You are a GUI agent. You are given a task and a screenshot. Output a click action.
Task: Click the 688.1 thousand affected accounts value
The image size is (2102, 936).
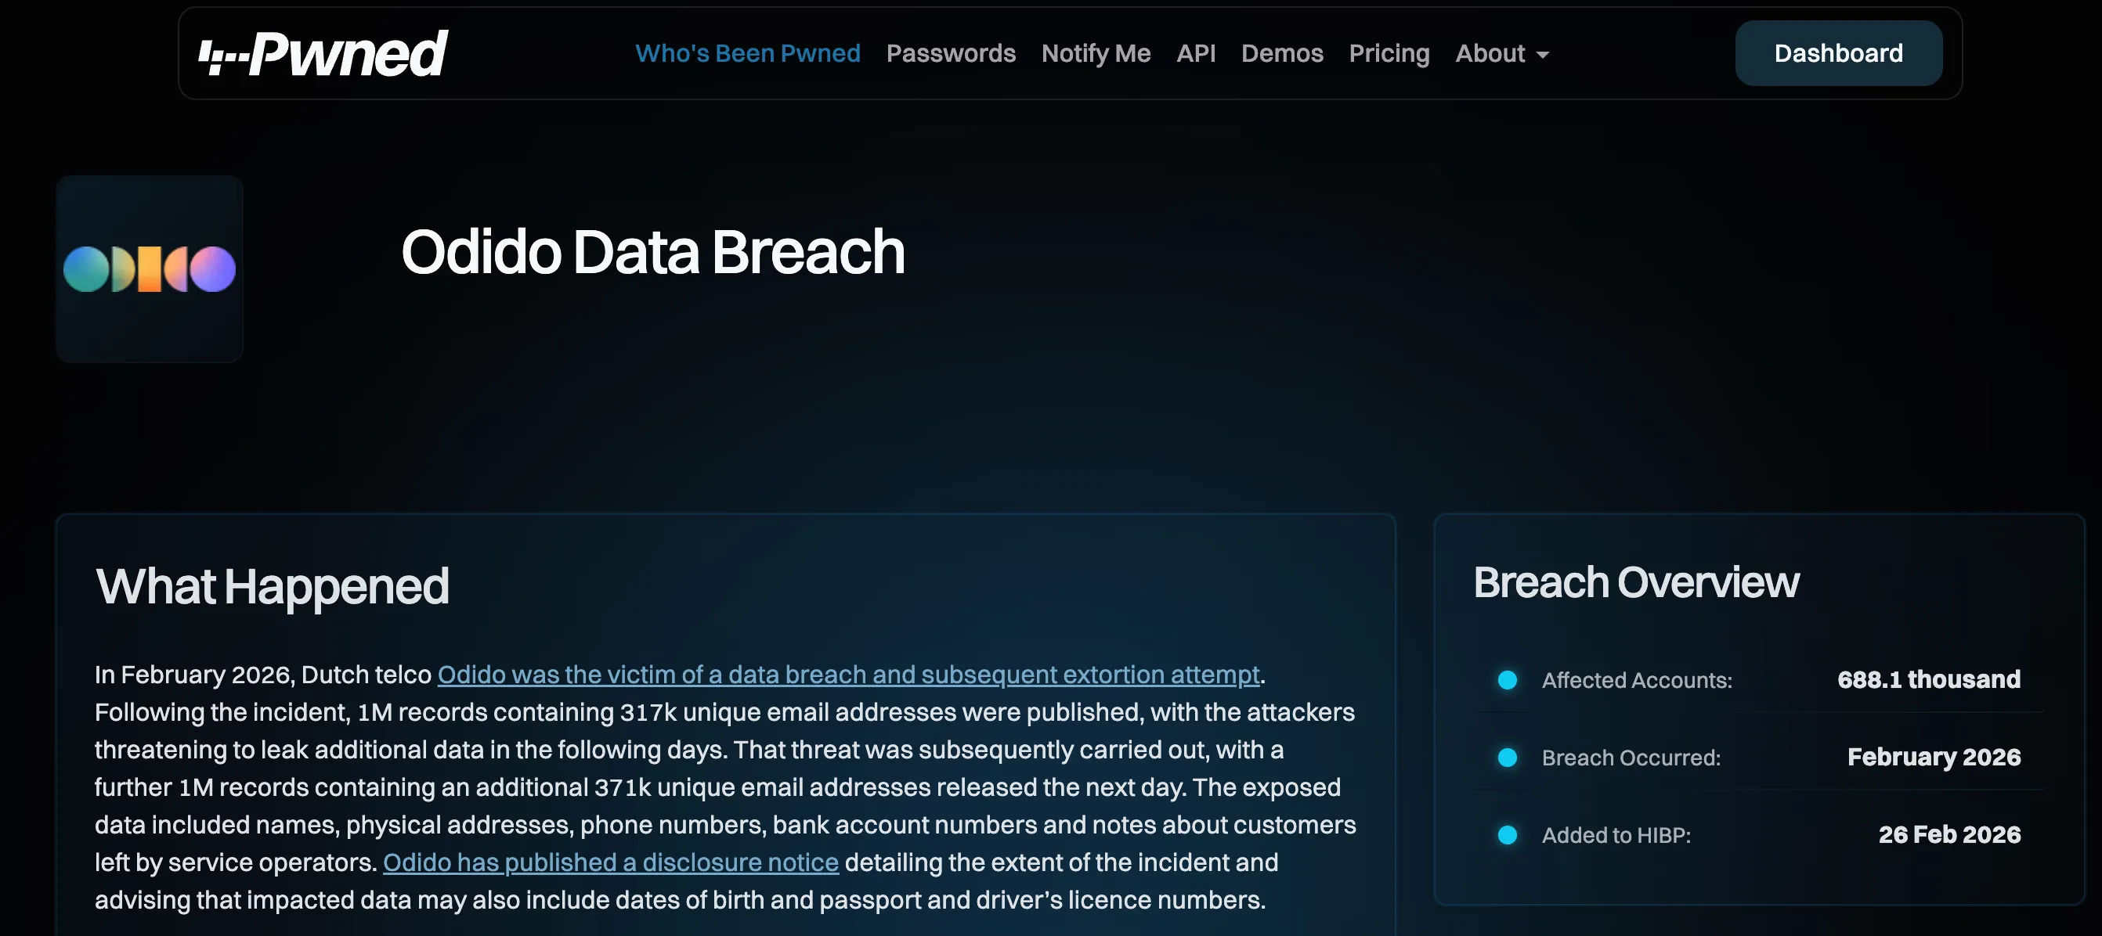(1928, 679)
